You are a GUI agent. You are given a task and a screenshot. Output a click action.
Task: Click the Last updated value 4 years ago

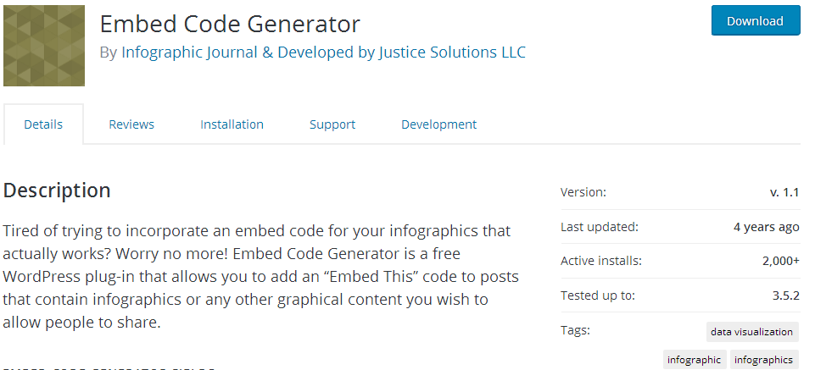[766, 227]
